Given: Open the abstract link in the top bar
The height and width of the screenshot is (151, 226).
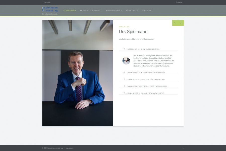Looking at the screenshot, I should [x=180, y=2].
